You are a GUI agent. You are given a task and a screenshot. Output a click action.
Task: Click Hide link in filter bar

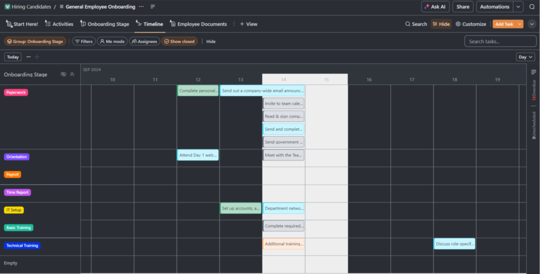(x=211, y=41)
